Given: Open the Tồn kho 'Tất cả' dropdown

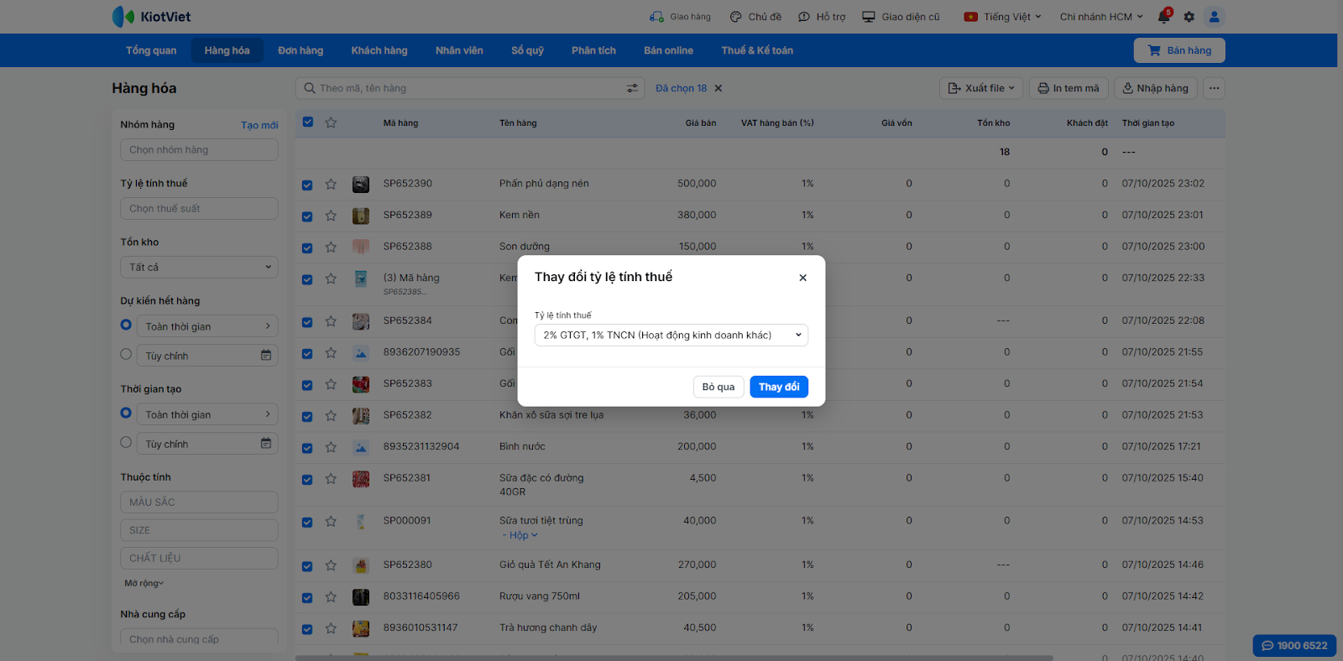Looking at the screenshot, I should pos(199,268).
